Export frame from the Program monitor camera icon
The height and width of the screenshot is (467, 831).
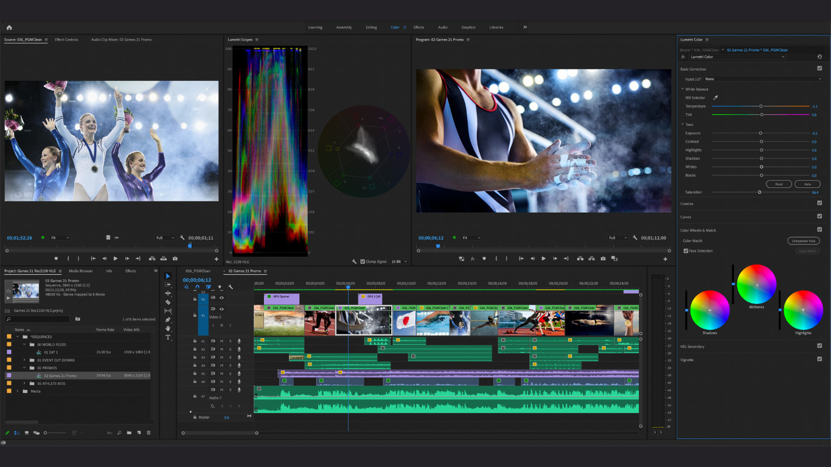tap(603, 258)
